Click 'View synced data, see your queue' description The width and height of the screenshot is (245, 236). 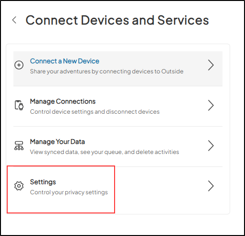pyautogui.click(x=105, y=152)
